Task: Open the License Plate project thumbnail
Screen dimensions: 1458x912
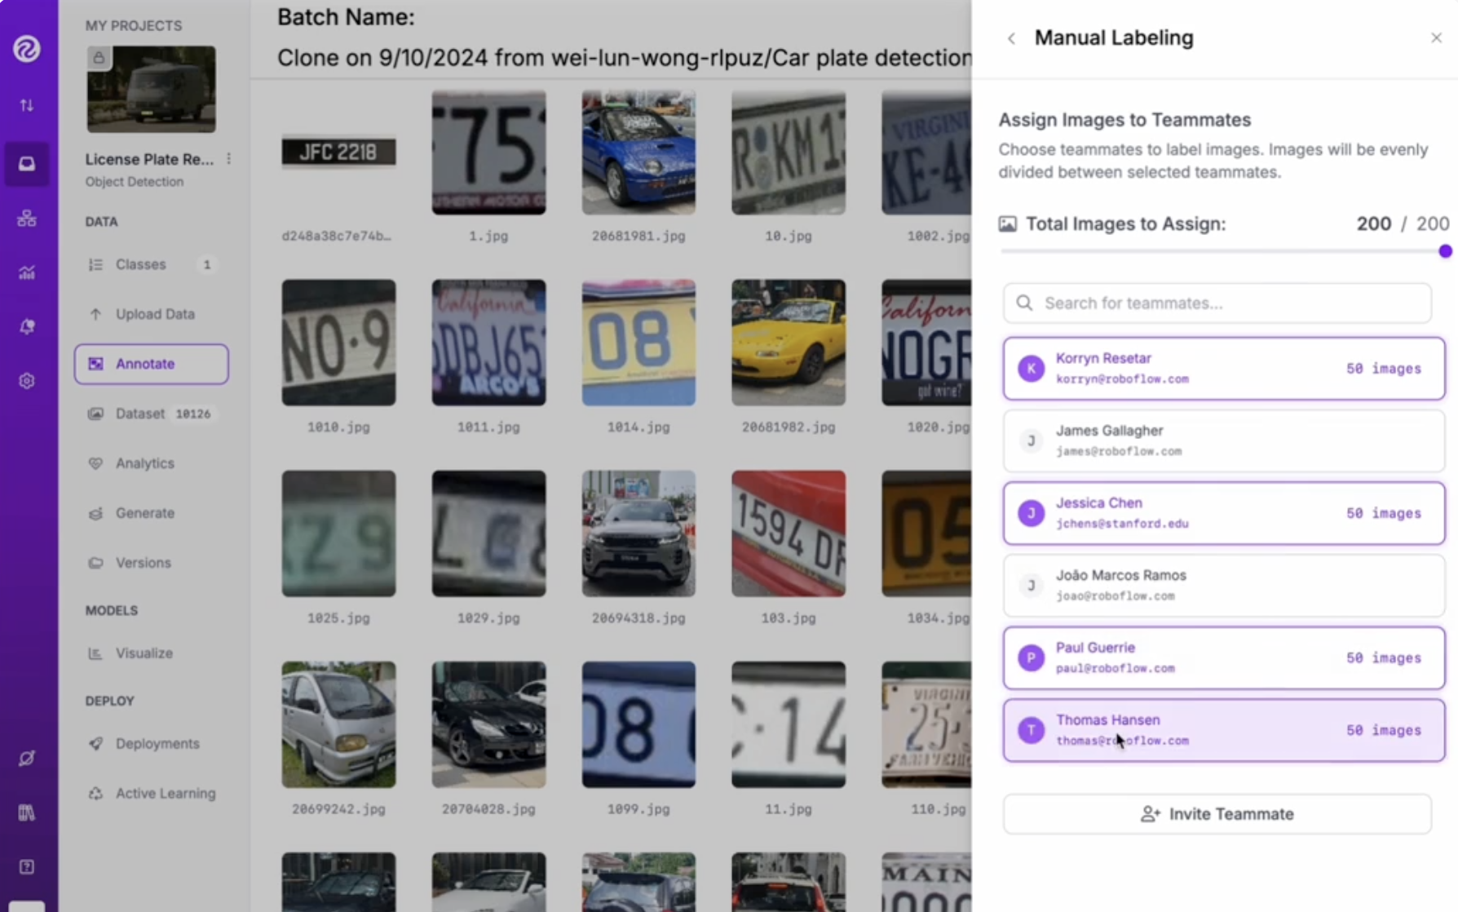Action: point(152,89)
